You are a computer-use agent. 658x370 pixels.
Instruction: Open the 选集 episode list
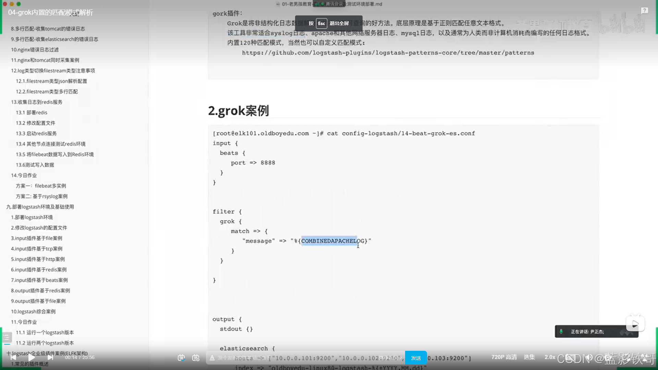529,357
